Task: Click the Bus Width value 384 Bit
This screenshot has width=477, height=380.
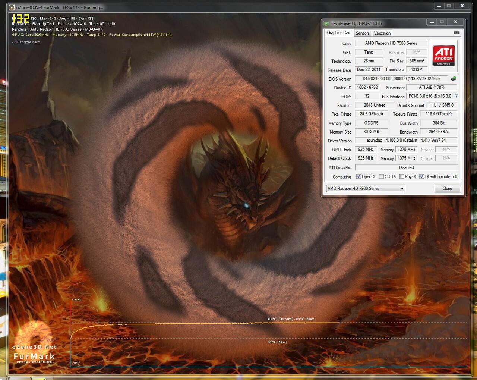Action: (439, 123)
